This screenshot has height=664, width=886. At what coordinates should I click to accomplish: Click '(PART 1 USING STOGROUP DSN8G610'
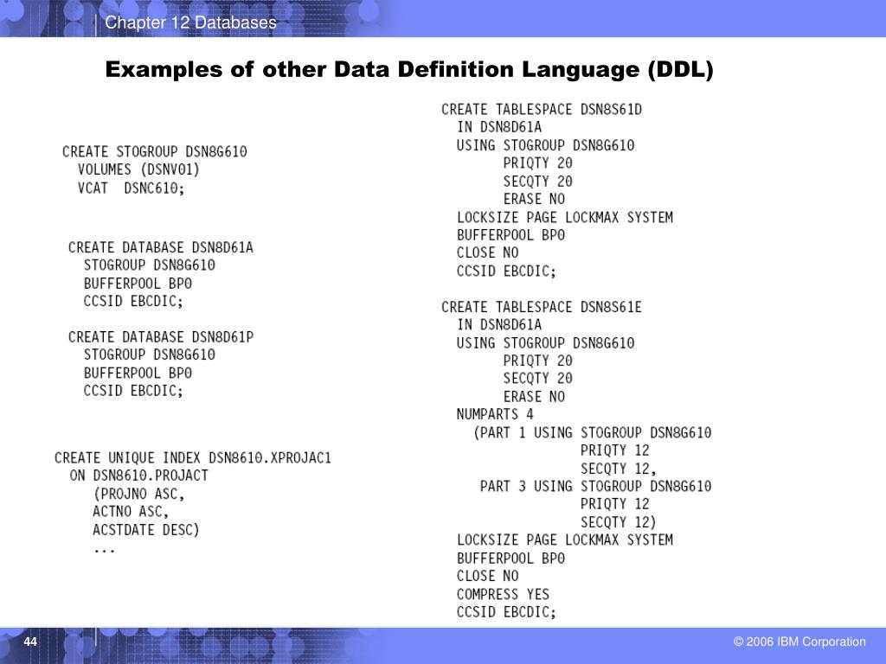click(x=592, y=432)
